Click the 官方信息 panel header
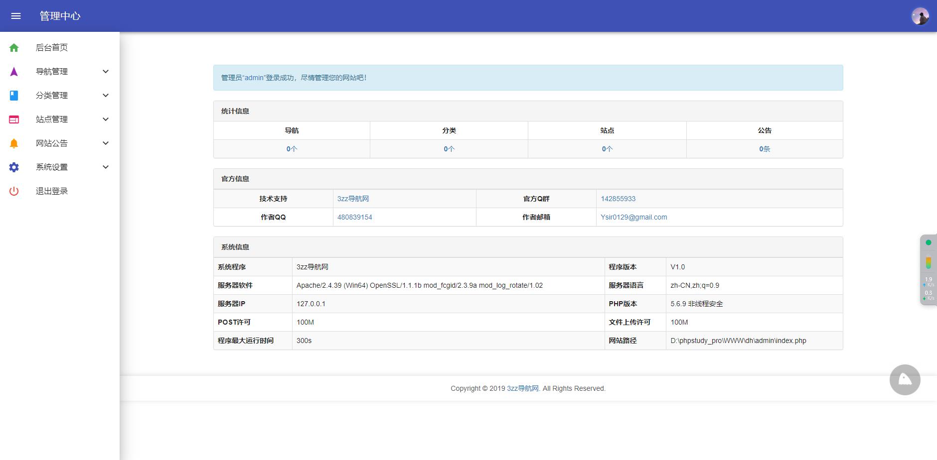 (x=528, y=179)
